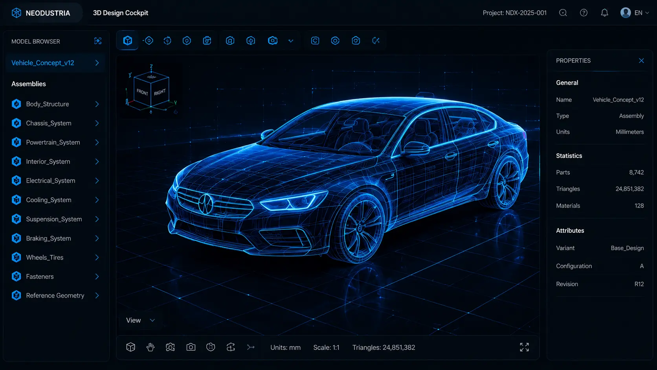This screenshot has height=370, width=657.
Task: Expand the Electrical_System chevron
Action: (97, 180)
